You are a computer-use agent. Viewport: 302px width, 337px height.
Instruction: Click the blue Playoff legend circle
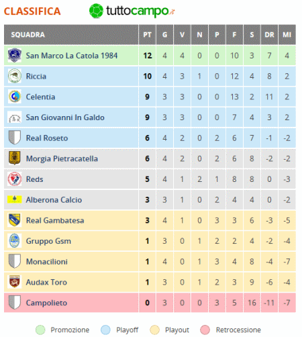(105, 330)
